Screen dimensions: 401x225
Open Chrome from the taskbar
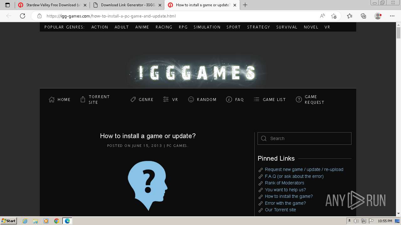point(56,221)
